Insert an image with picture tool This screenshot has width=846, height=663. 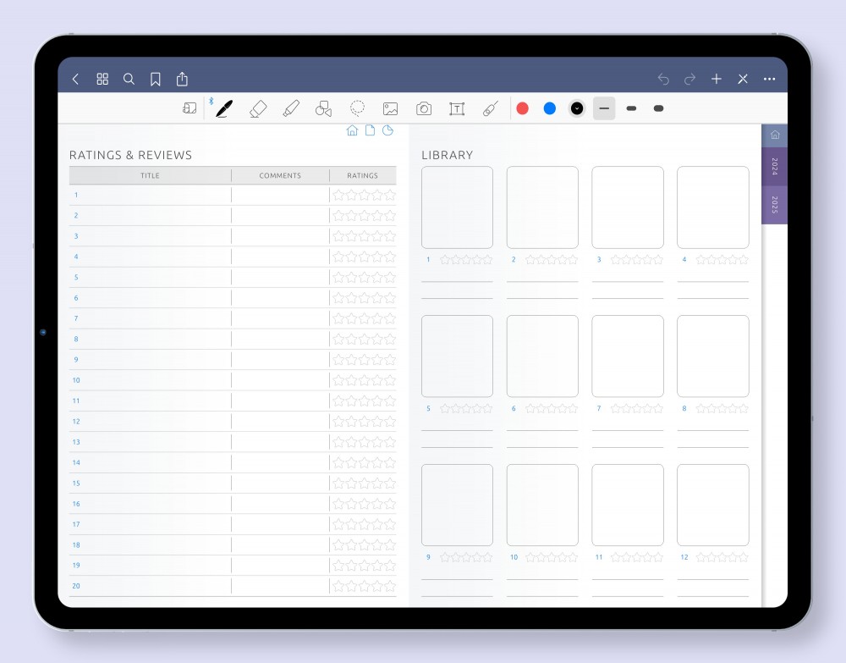[x=390, y=109]
